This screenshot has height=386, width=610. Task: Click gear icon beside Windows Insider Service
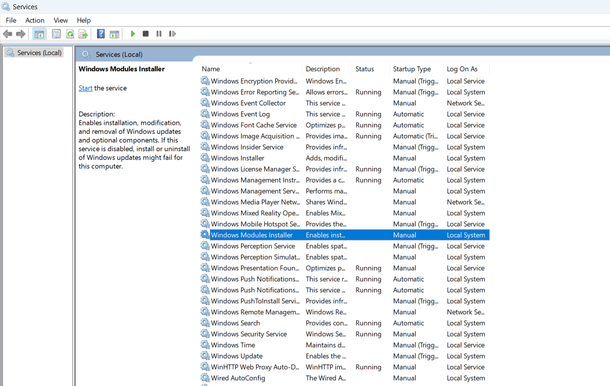(x=205, y=147)
